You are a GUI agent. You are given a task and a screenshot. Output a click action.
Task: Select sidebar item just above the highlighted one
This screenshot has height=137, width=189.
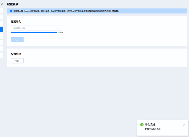pos(1,24)
